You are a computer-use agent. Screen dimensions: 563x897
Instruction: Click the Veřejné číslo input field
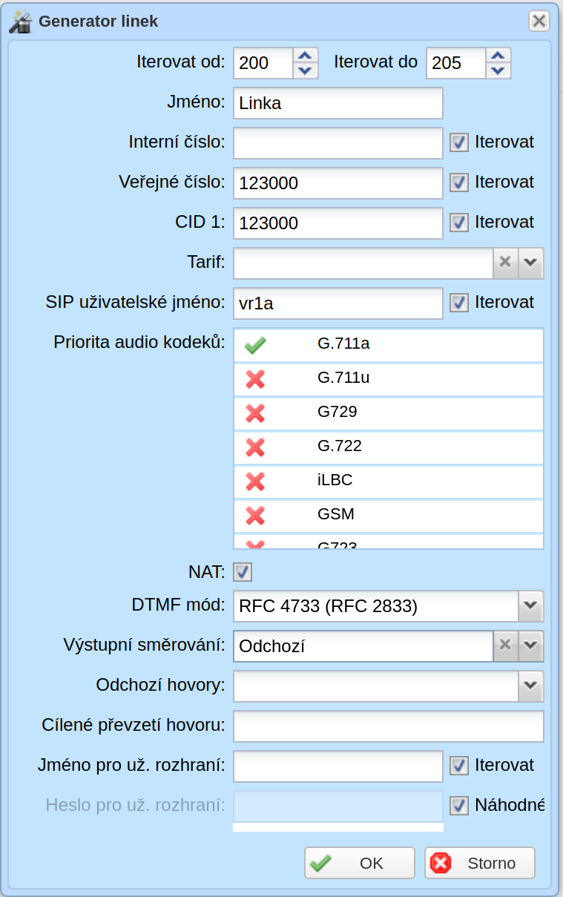coord(338,183)
